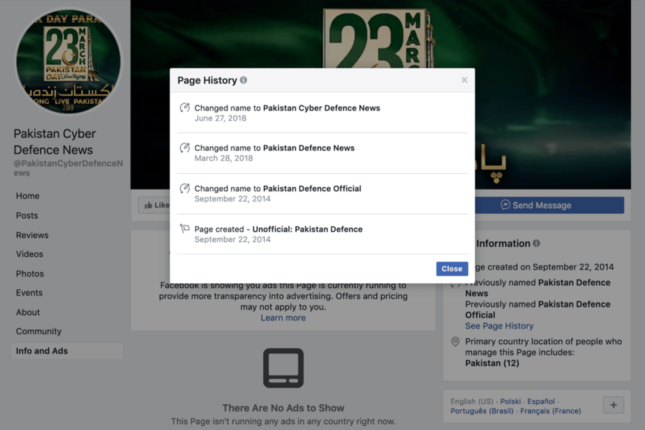This screenshot has width=645, height=430.
Task: Switch language to Português (Brasil)
Action: pyautogui.click(x=482, y=411)
